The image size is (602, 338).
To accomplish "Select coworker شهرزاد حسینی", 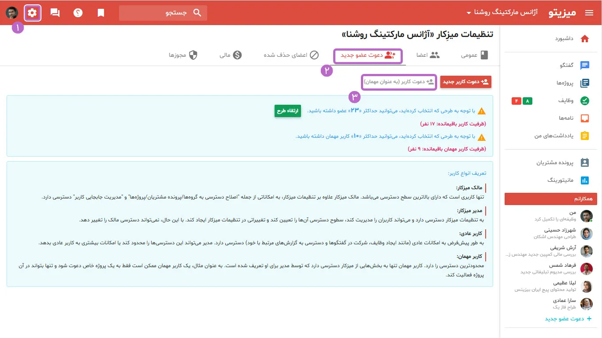I will [551, 233].
